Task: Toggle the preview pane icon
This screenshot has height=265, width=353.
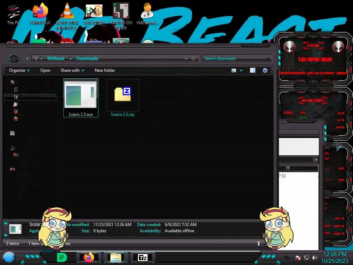Action: [253, 70]
